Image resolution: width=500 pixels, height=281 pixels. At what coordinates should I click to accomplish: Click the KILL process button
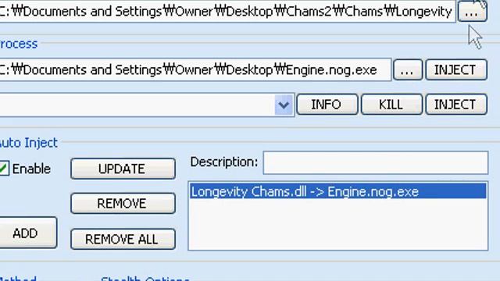pos(391,105)
